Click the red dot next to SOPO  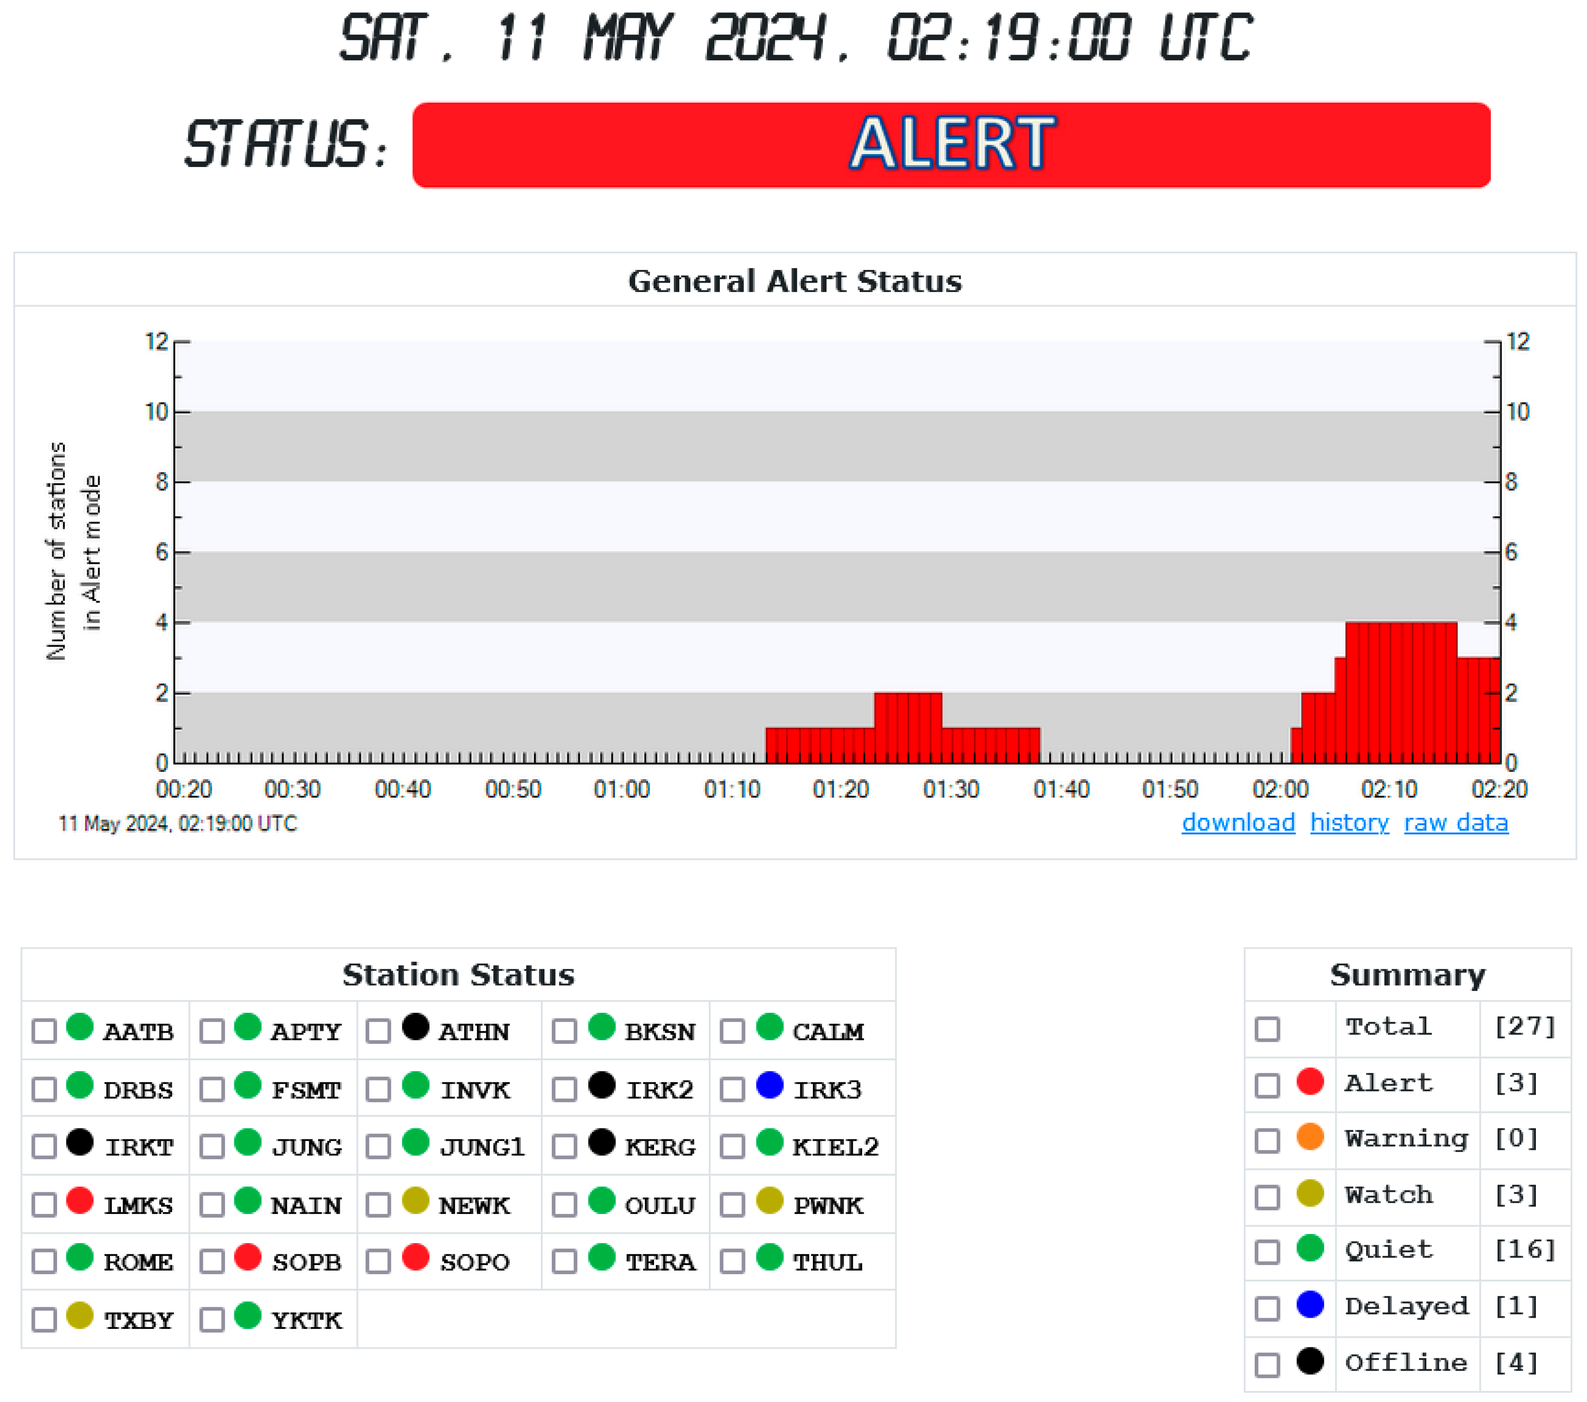(x=415, y=1257)
